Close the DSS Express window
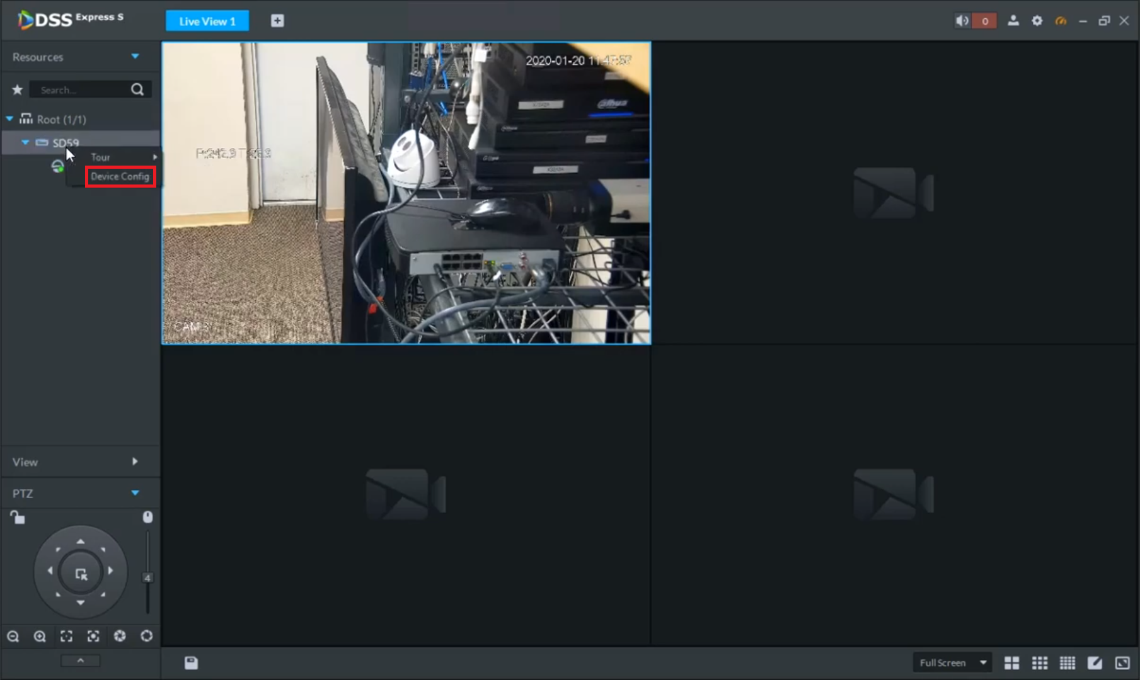This screenshot has width=1140, height=680. pyautogui.click(x=1124, y=21)
